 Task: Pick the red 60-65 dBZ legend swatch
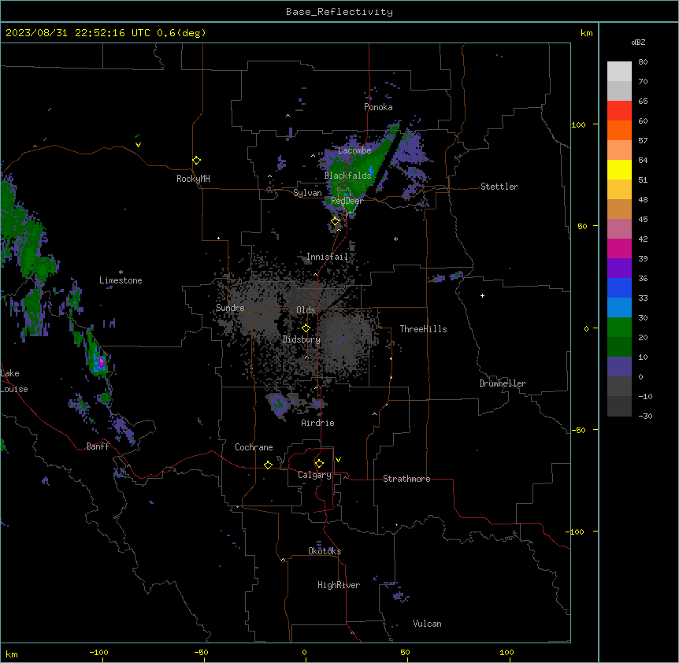pos(619,111)
